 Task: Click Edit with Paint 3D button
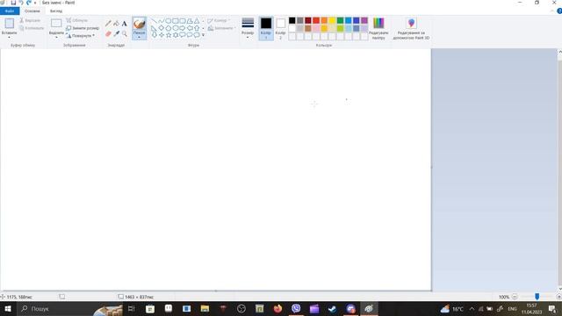tap(411, 28)
